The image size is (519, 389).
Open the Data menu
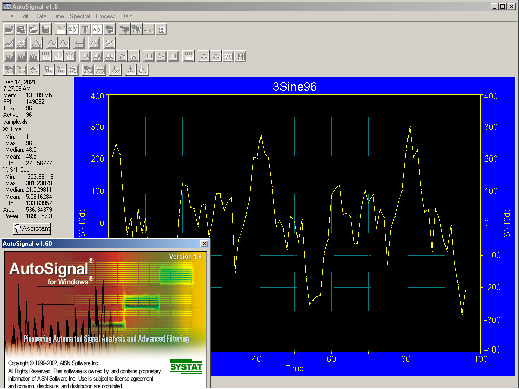[40, 16]
